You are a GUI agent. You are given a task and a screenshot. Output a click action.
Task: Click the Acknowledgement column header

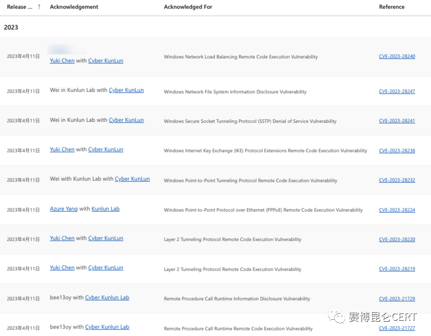click(x=74, y=7)
